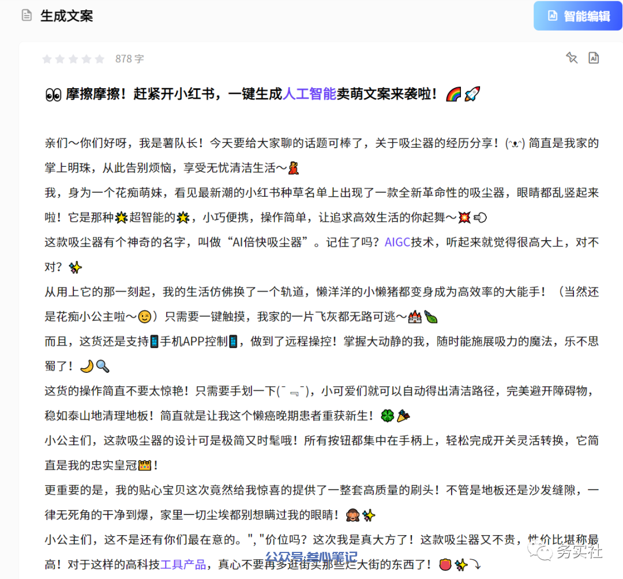
Task: Rate the copy two stars
Action: click(x=60, y=59)
